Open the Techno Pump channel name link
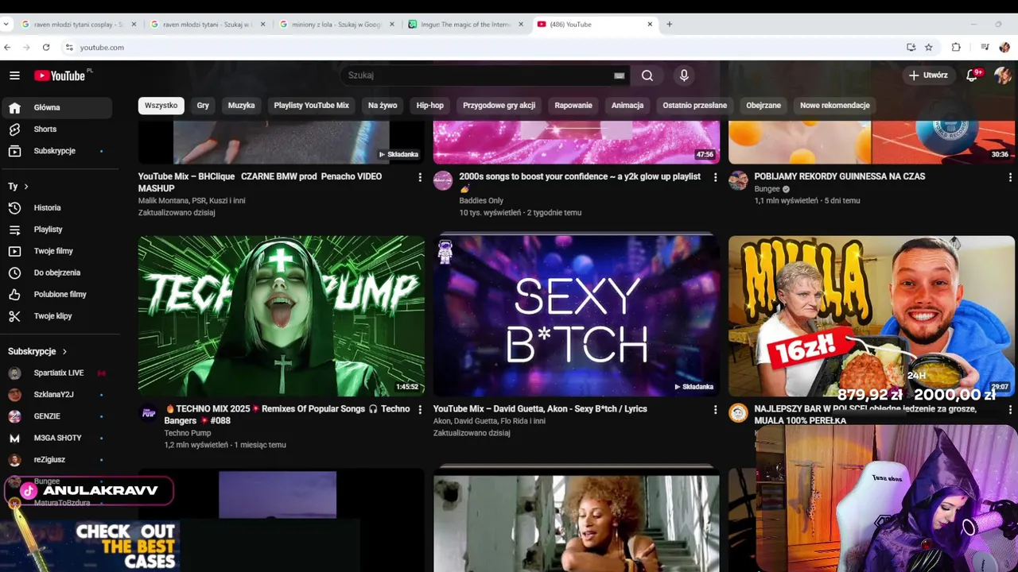This screenshot has height=572, width=1018. point(188,433)
